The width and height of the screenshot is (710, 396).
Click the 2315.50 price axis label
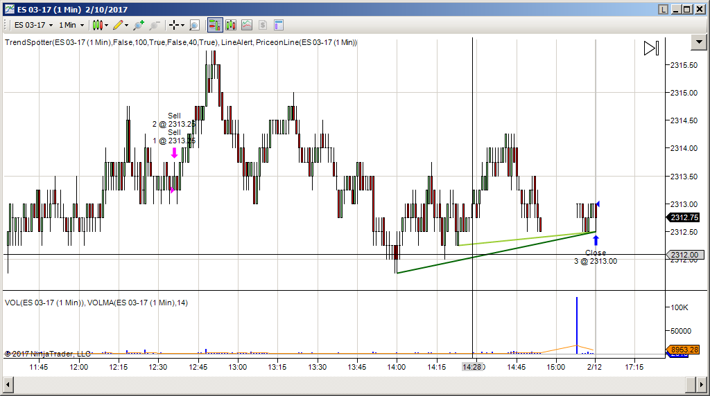684,65
